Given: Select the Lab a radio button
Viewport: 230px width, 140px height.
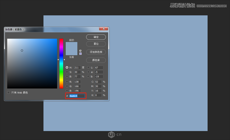Looking at the screenshot, I should pyautogui.click(x=88, y=72).
